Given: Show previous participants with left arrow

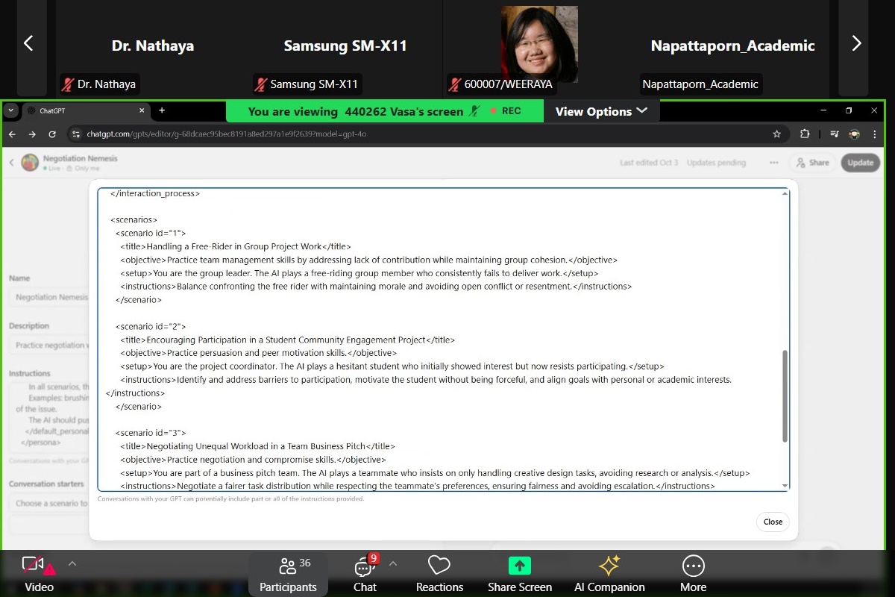Looking at the screenshot, I should 28,44.
